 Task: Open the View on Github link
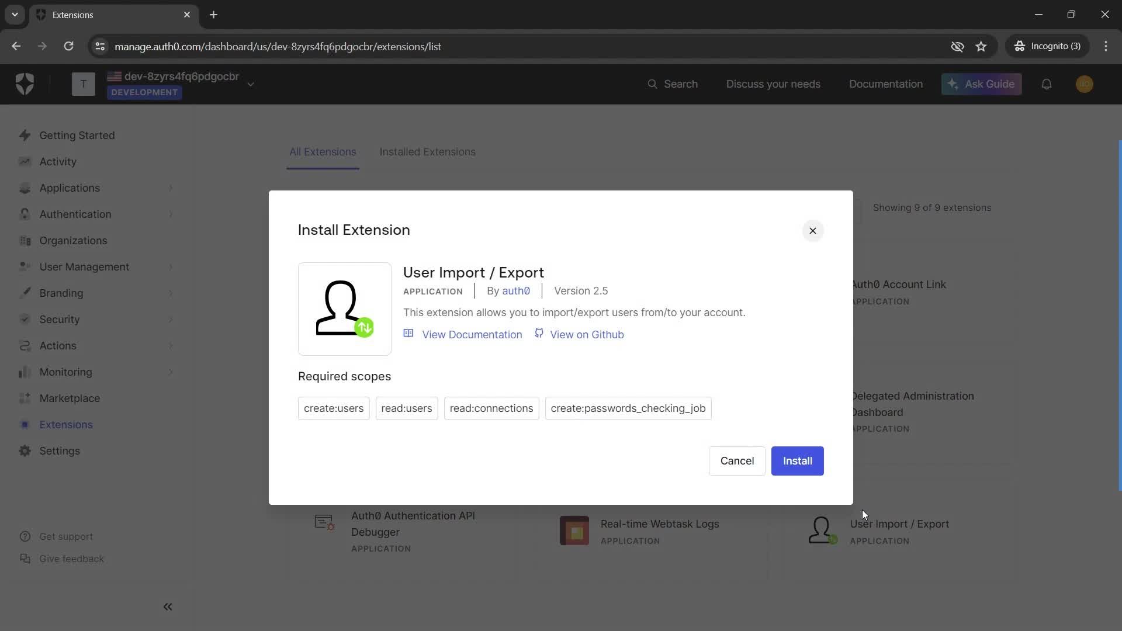tap(587, 334)
